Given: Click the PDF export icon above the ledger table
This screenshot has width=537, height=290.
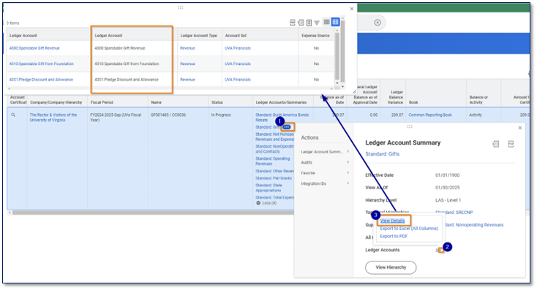Looking at the screenshot, I should [x=293, y=23].
